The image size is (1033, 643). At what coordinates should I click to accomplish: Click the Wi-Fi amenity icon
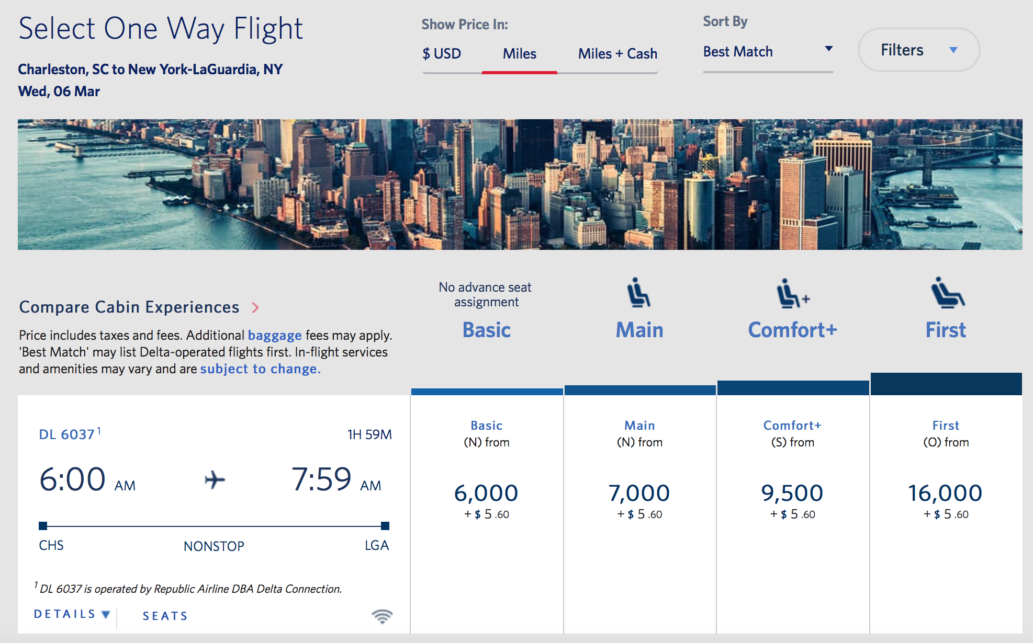click(382, 616)
